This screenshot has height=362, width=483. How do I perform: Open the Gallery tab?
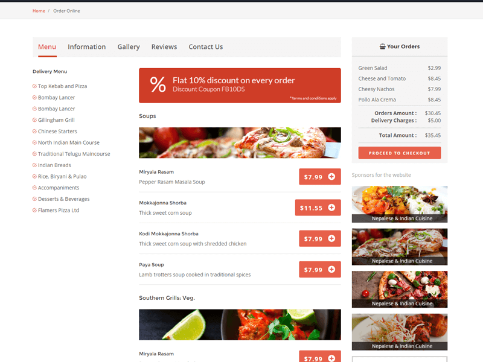(129, 47)
